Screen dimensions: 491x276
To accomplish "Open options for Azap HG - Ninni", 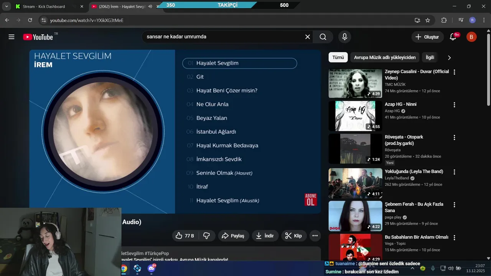I will pos(454,105).
